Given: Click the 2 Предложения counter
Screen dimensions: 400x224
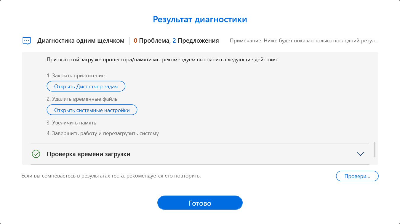Looking at the screenshot, I should pos(196,41).
